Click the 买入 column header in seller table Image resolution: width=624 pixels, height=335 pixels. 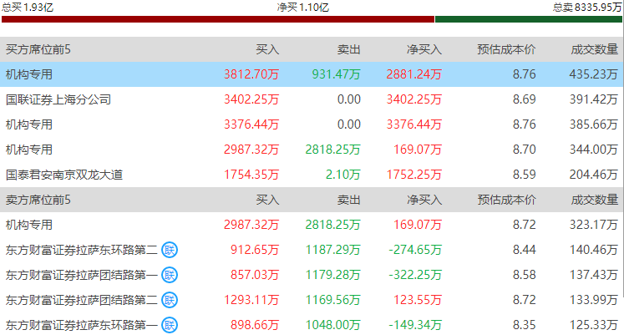coord(267,200)
